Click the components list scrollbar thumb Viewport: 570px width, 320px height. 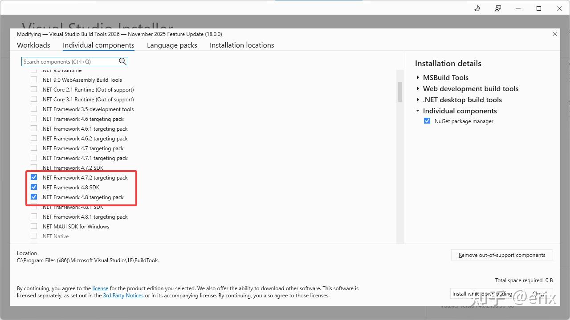click(400, 92)
